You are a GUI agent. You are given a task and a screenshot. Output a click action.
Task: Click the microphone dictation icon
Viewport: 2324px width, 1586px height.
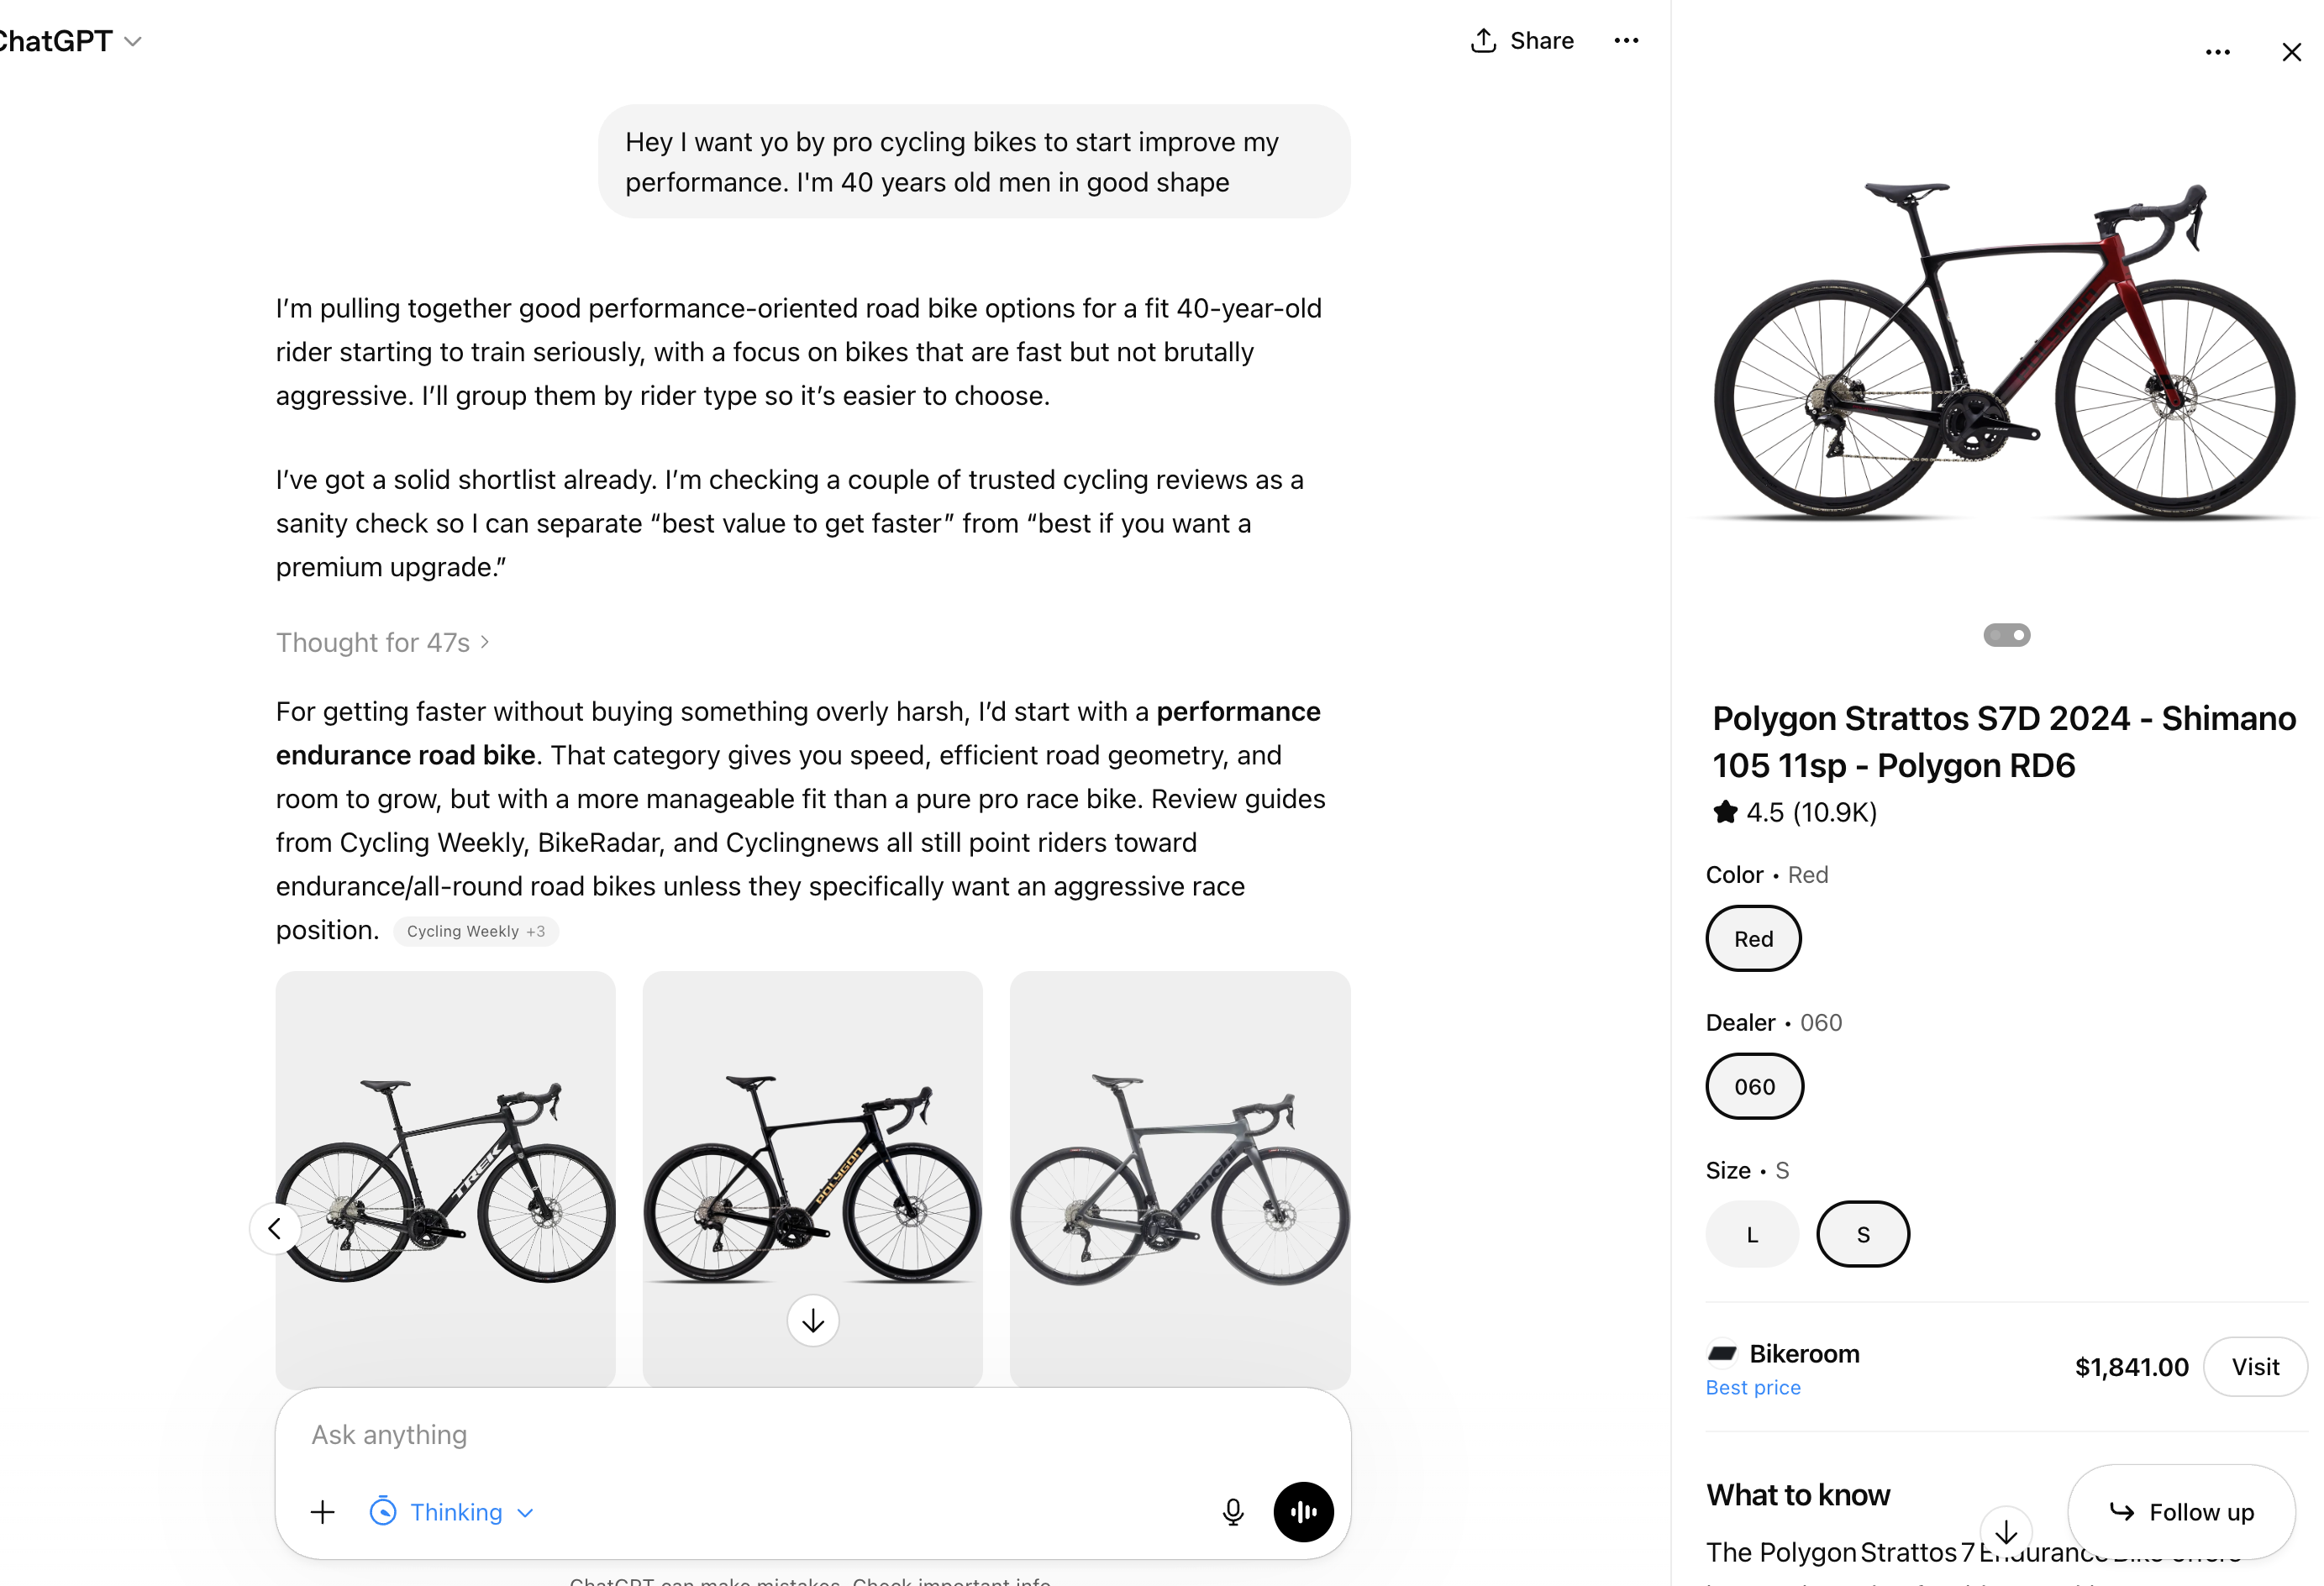coord(1233,1511)
